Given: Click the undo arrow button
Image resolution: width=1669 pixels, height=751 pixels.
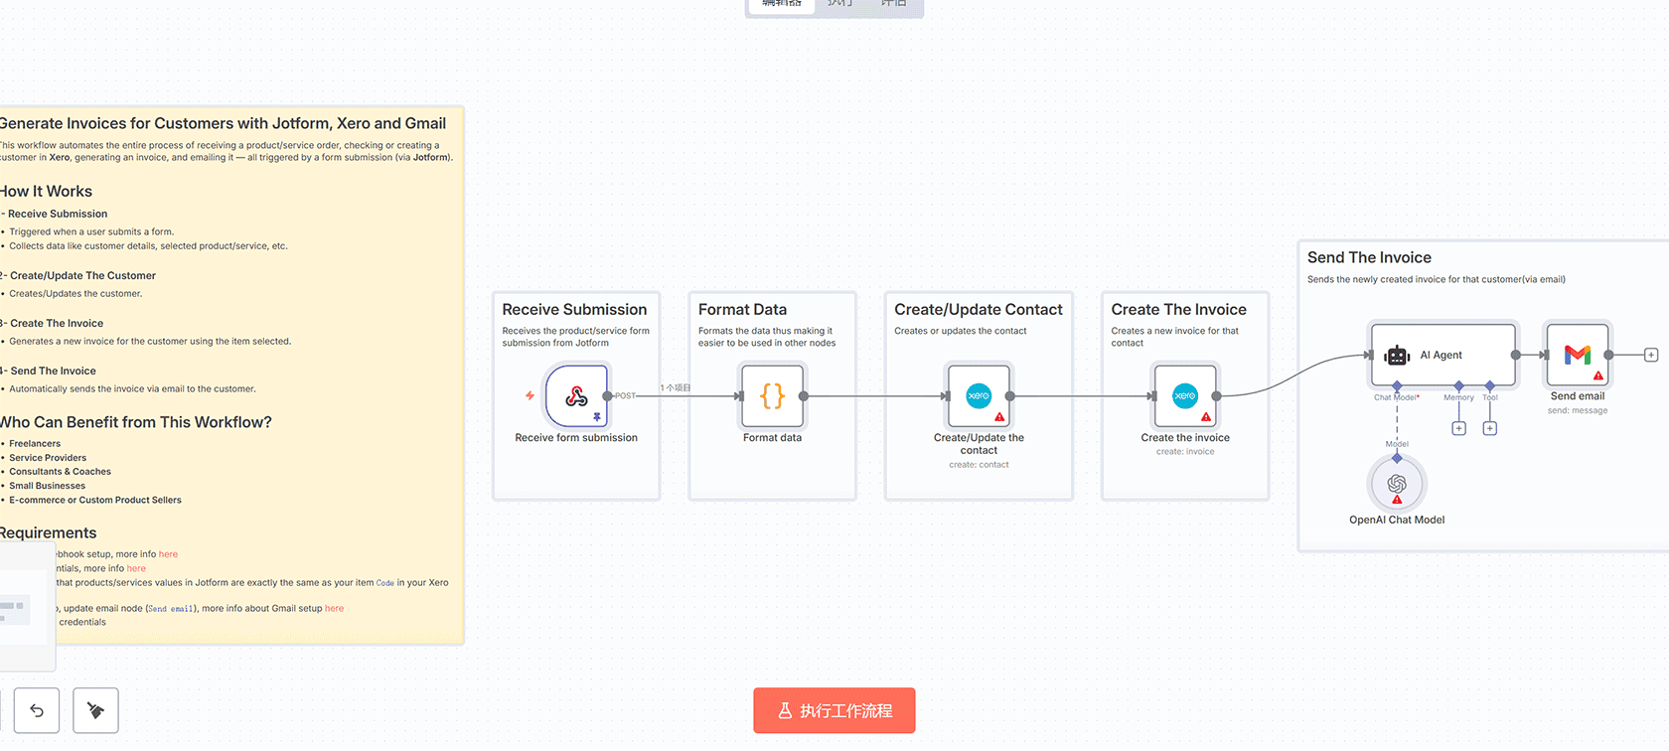Looking at the screenshot, I should pyautogui.click(x=37, y=710).
